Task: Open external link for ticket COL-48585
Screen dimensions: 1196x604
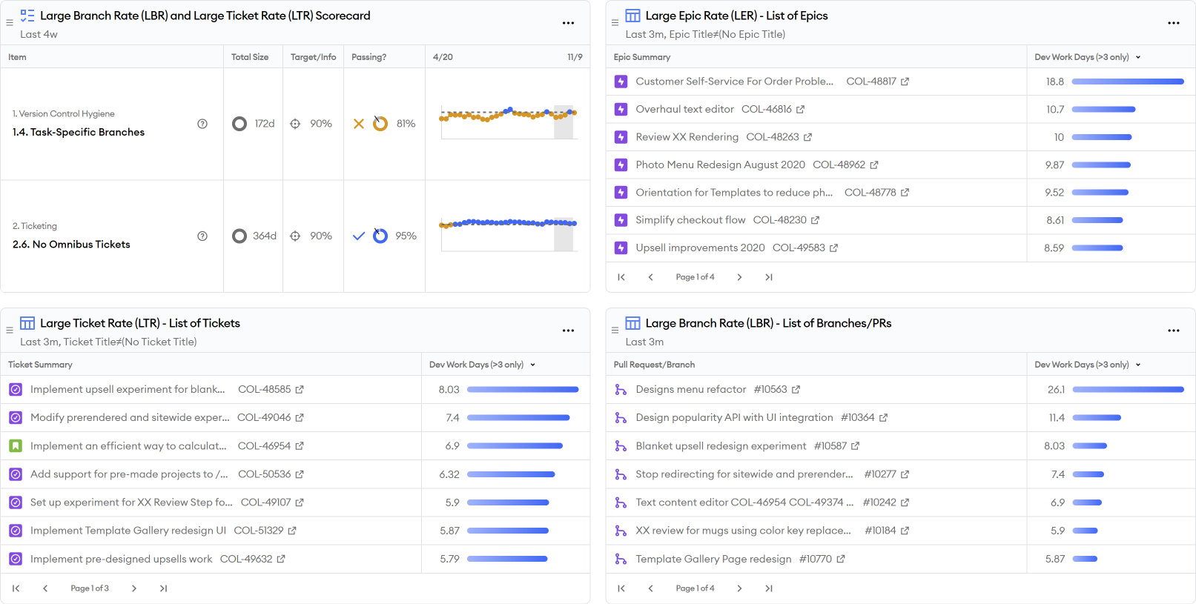Action: [300, 390]
